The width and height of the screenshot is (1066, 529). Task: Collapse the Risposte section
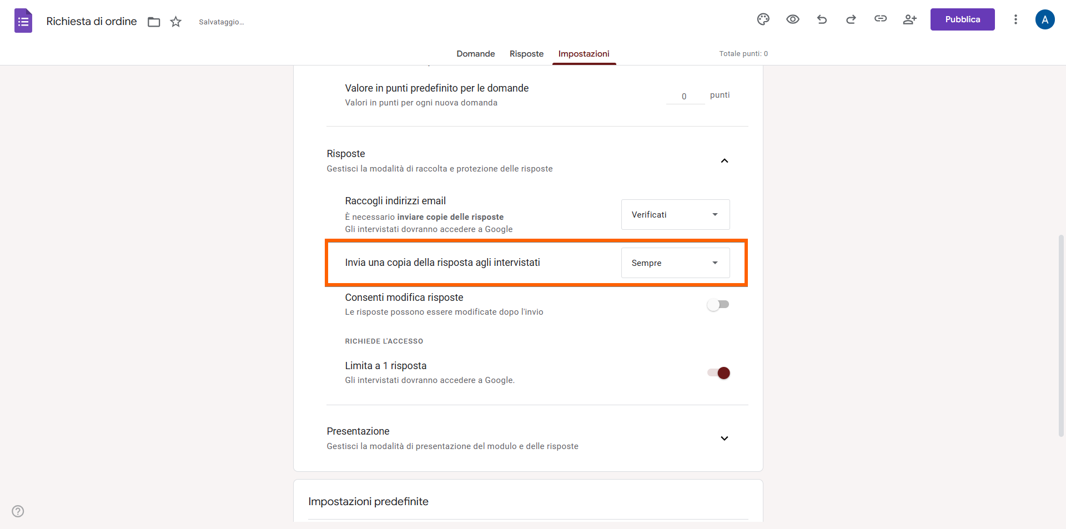click(x=725, y=161)
